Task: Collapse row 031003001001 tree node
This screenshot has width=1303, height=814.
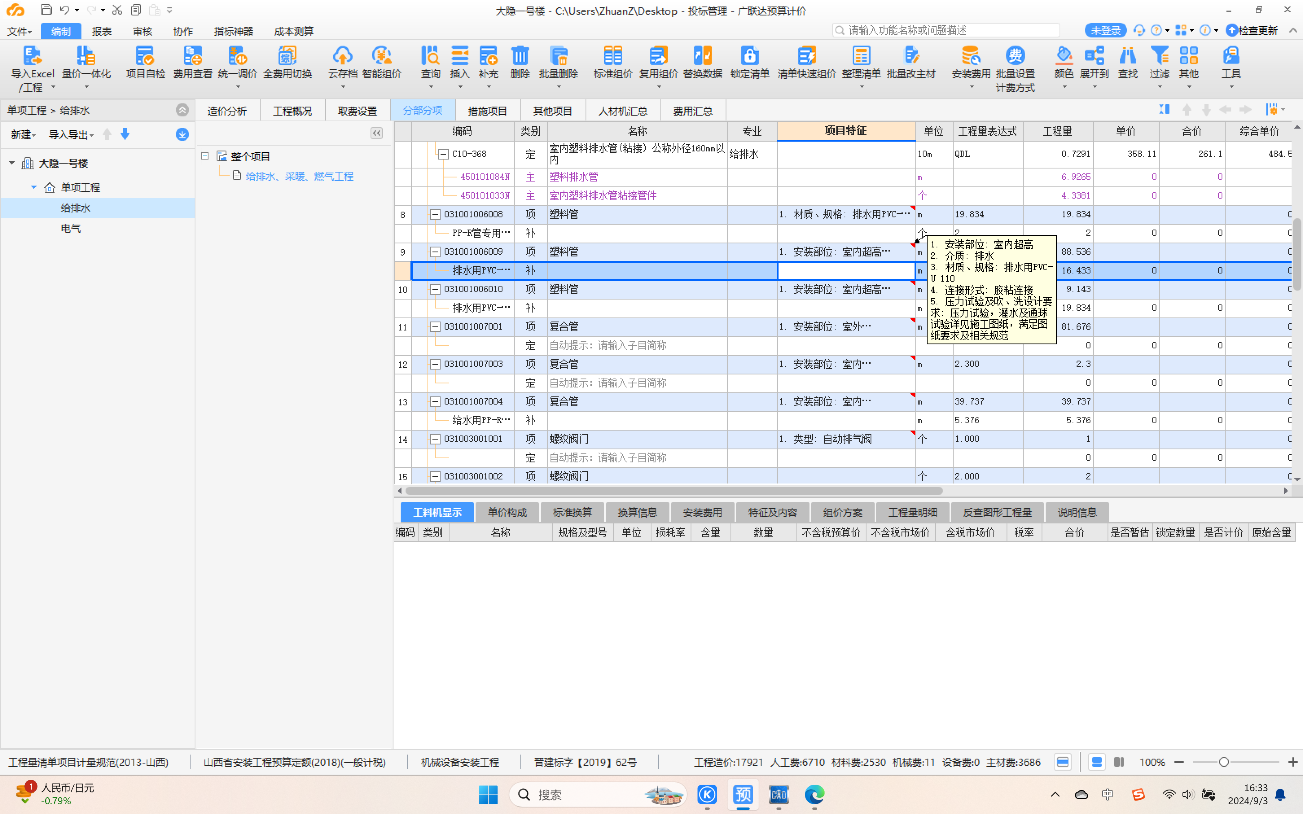Action: pyautogui.click(x=435, y=439)
